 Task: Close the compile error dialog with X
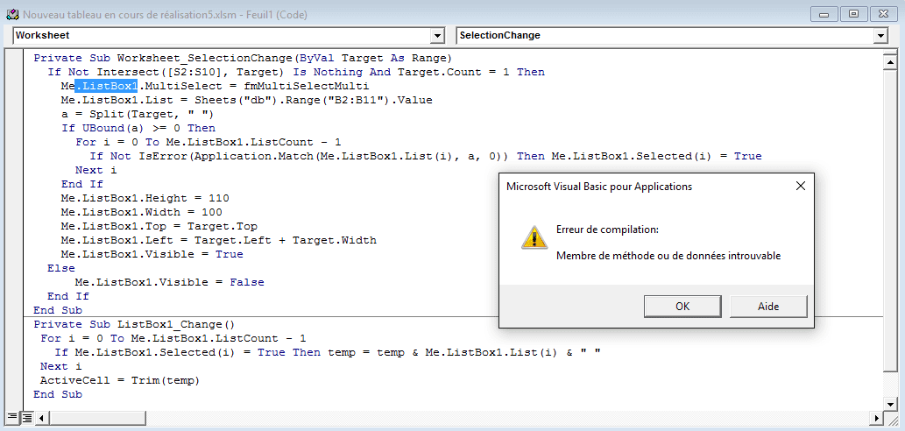click(x=800, y=186)
